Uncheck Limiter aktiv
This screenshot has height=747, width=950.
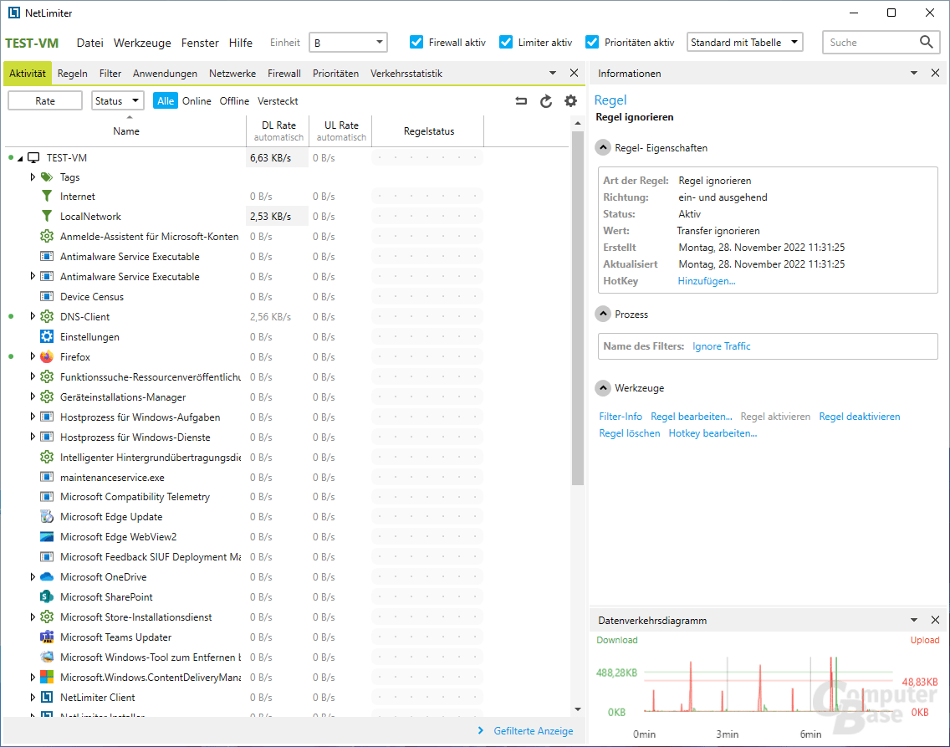click(505, 42)
